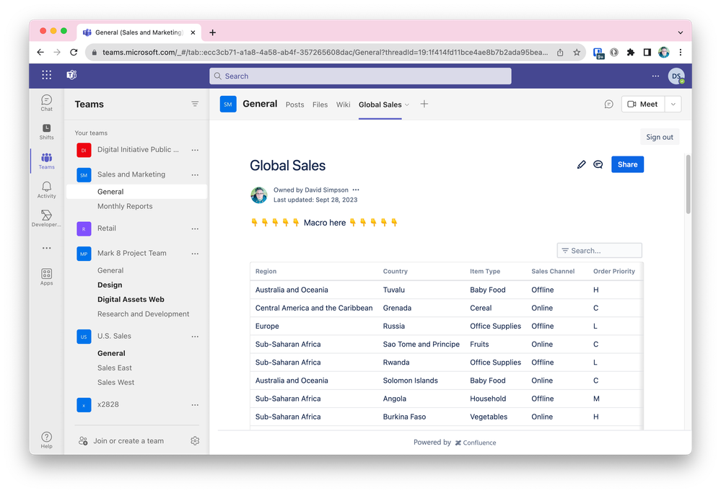Click the Sign out button
Screen dimensions: 721x493
(x=660, y=137)
